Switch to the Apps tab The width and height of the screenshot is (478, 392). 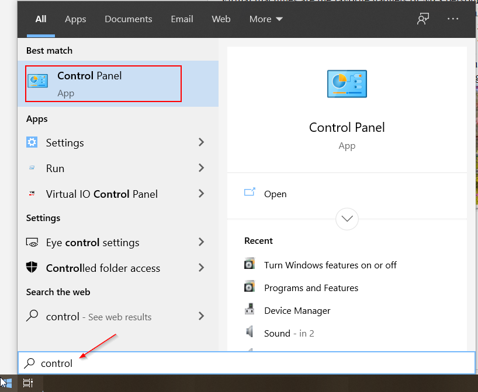75,19
